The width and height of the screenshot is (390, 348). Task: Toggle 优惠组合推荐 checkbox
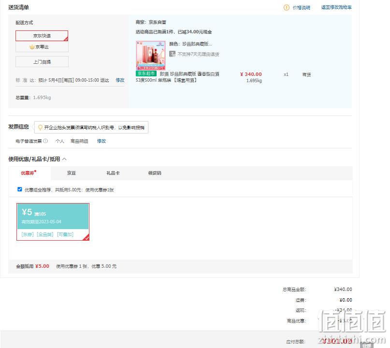pos(20,189)
